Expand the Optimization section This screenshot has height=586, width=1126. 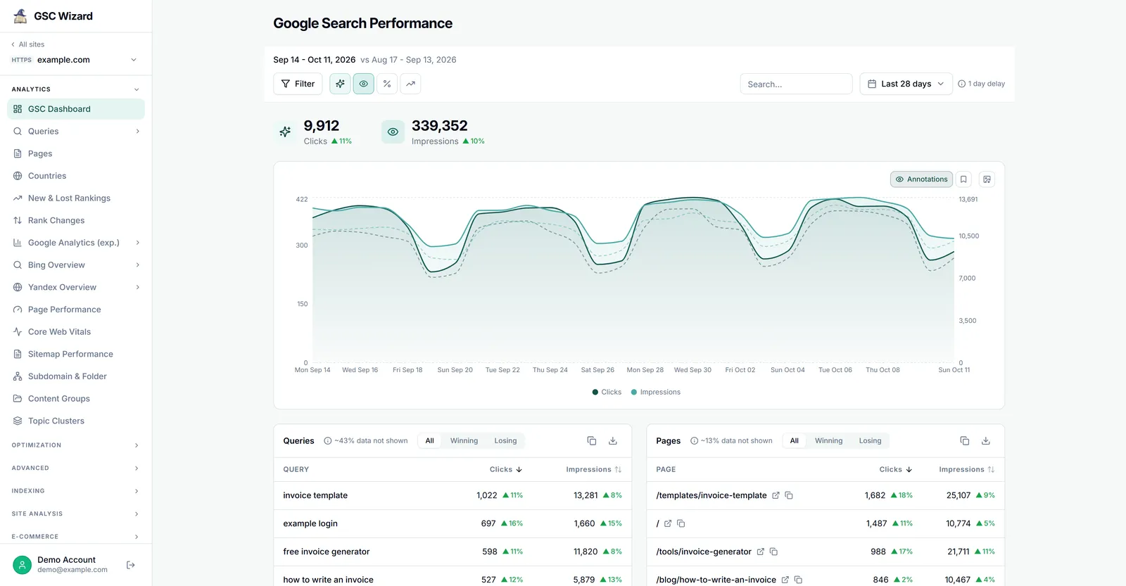(x=76, y=445)
